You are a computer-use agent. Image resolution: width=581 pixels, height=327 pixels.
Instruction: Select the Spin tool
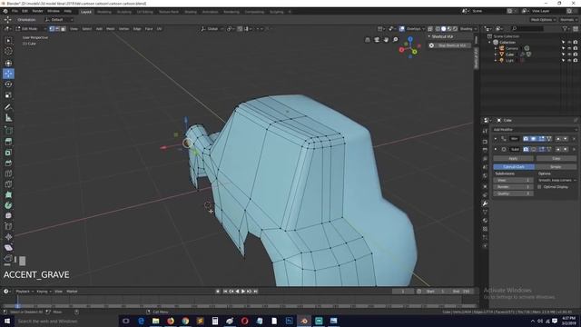[8, 205]
